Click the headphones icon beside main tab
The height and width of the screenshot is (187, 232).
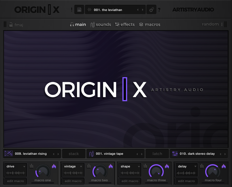point(71,24)
